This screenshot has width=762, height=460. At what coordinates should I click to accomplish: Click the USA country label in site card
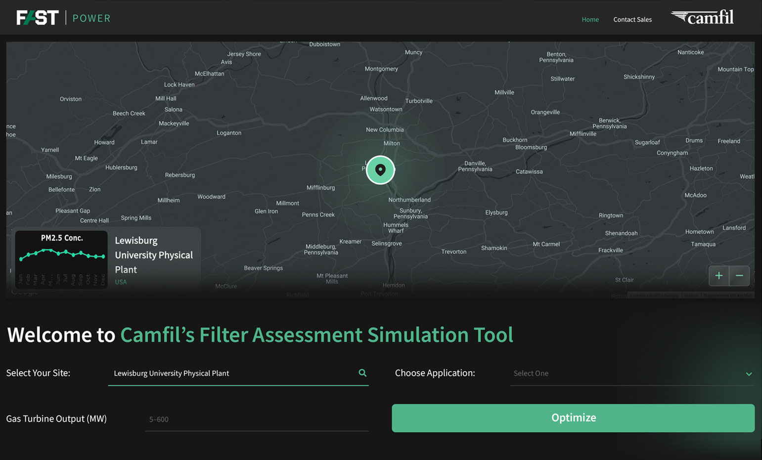click(121, 282)
